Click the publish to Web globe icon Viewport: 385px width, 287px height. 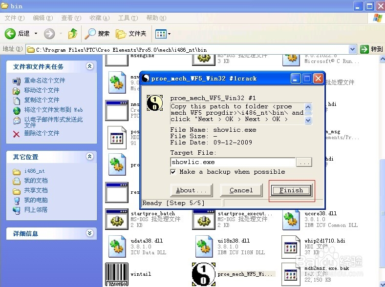click(17, 111)
